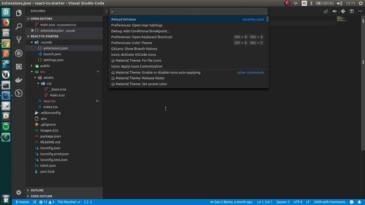Open Spotify from the Ubuntu dock
Screen dimensions: 365x205
pos(6,126)
